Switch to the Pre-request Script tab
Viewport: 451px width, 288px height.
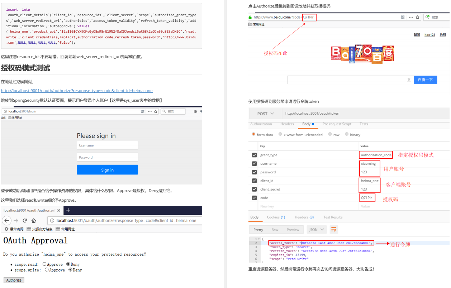coord(337,124)
